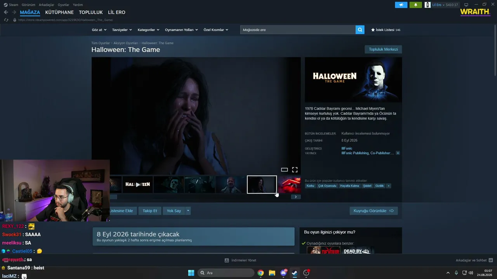Viewport: 497px width, 279px height.
Task: Click the store search magnifier button
Action: point(360,30)
